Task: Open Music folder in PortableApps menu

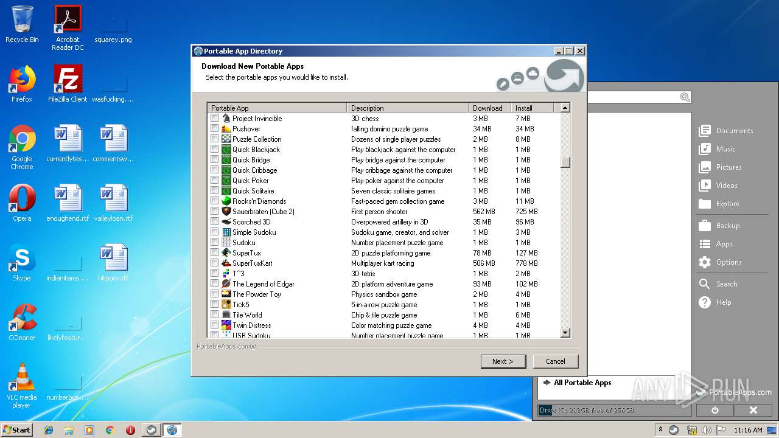Action: [718, 149]
